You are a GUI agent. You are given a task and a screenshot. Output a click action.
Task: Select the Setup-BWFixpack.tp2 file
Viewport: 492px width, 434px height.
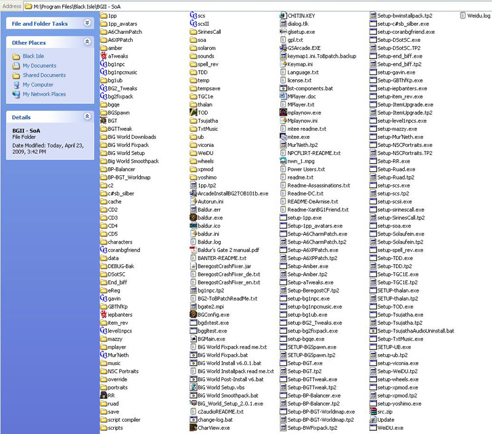(309, 428)
